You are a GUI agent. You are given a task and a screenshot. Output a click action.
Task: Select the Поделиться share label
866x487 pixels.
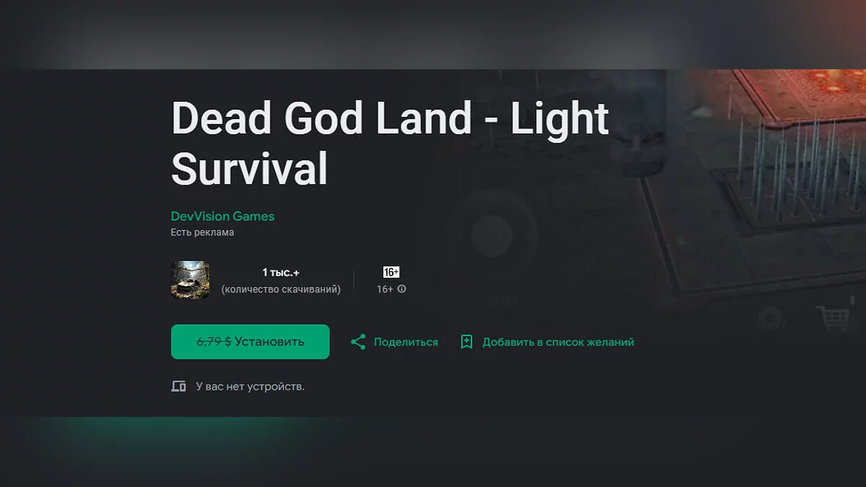pos(406,342)
